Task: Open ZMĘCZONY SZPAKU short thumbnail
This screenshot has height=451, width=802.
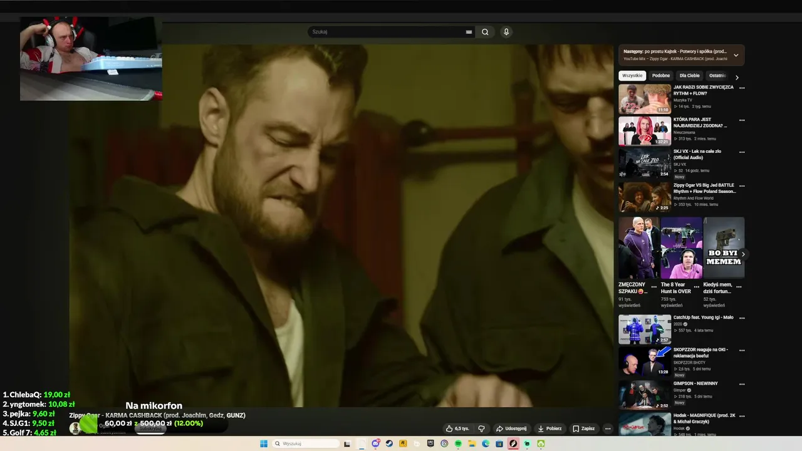Action: 638,248
